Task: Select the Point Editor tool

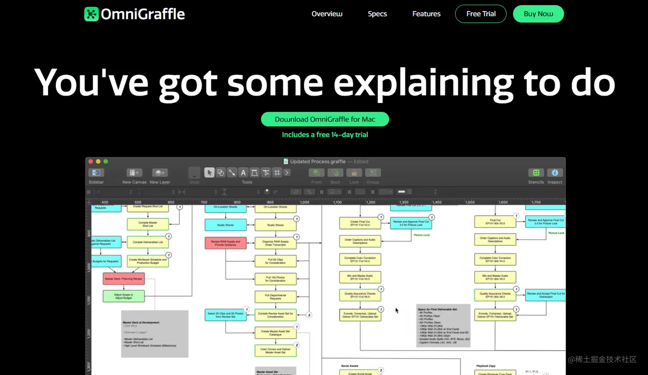Action: click(266, 173)
